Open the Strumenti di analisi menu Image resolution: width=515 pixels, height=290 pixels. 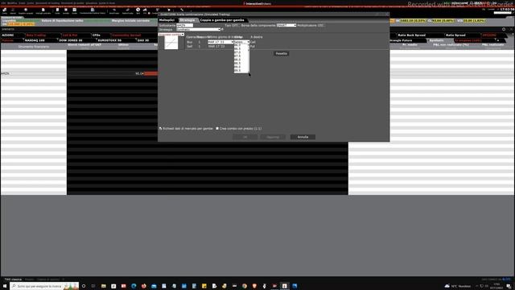coord(72,3)
